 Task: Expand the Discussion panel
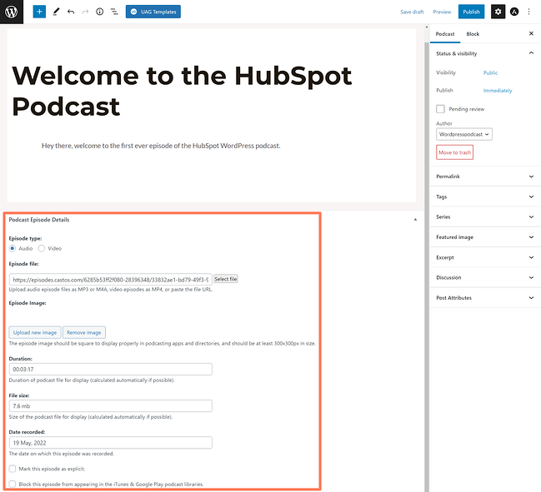click(x=485, y=277)
